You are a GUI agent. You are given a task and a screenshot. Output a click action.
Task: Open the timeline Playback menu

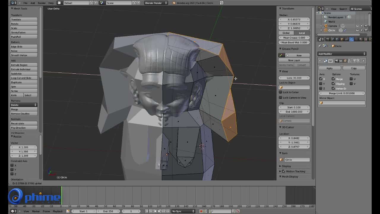pyautogui.click(x=58, y=211)
